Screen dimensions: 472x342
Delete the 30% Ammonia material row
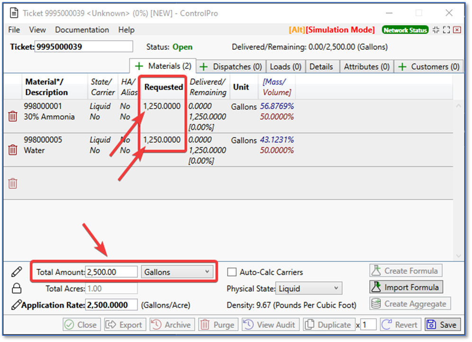(13, 116)
